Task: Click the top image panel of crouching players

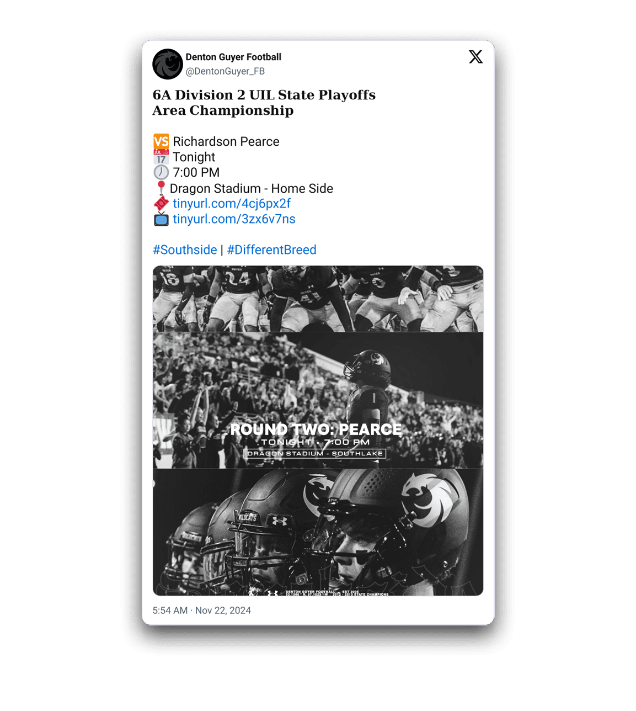Action: (318, 299)
